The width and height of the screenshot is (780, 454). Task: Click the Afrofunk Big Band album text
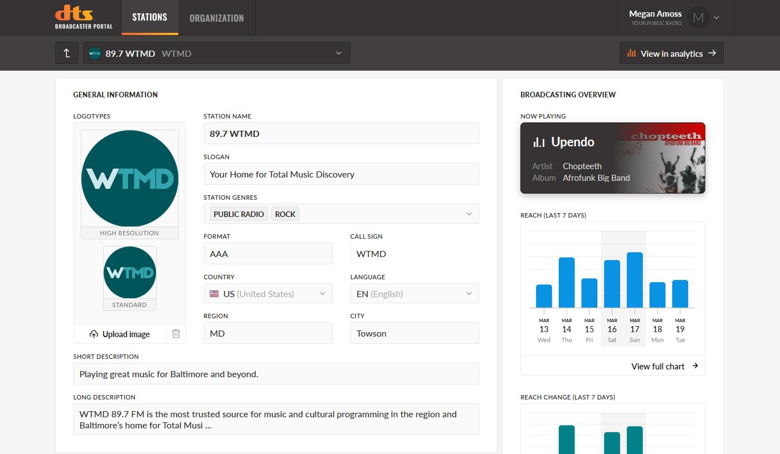click(x=596, y=178)
